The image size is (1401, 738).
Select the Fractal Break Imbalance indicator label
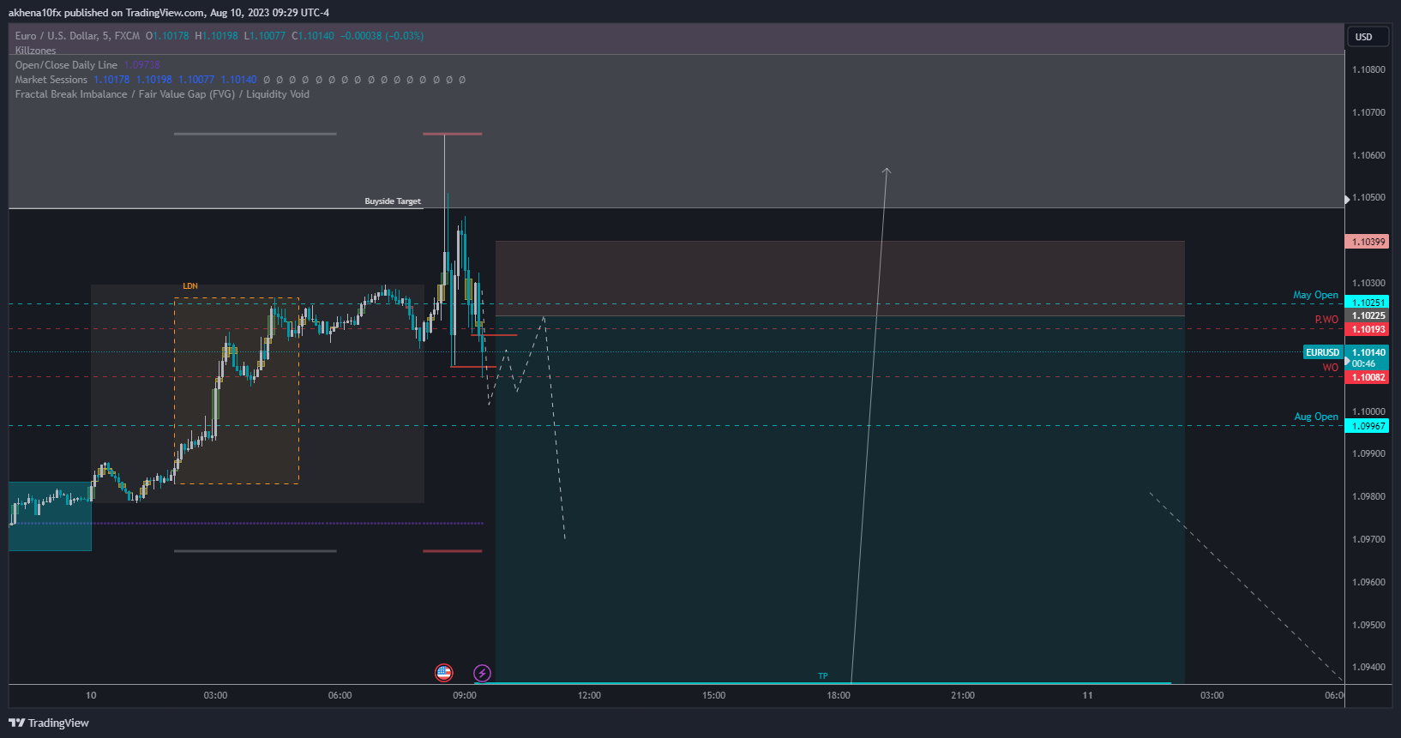click(x=162, y=94)
